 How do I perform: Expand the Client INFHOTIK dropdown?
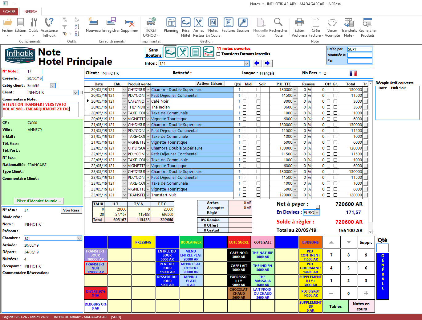click(75, 92)
